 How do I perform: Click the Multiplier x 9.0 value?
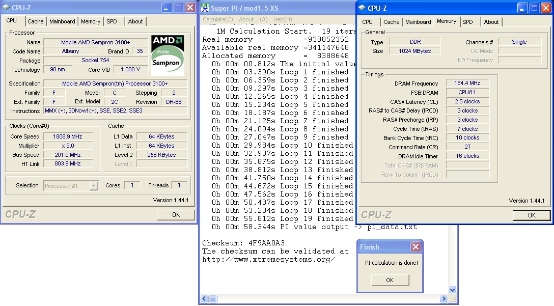(x=68, y=146)
